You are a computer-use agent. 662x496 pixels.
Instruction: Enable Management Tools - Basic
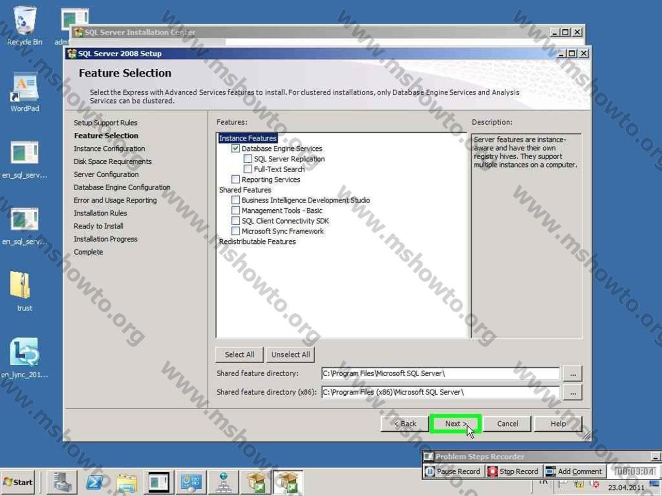pyautogui.click(x=236, y=210)
